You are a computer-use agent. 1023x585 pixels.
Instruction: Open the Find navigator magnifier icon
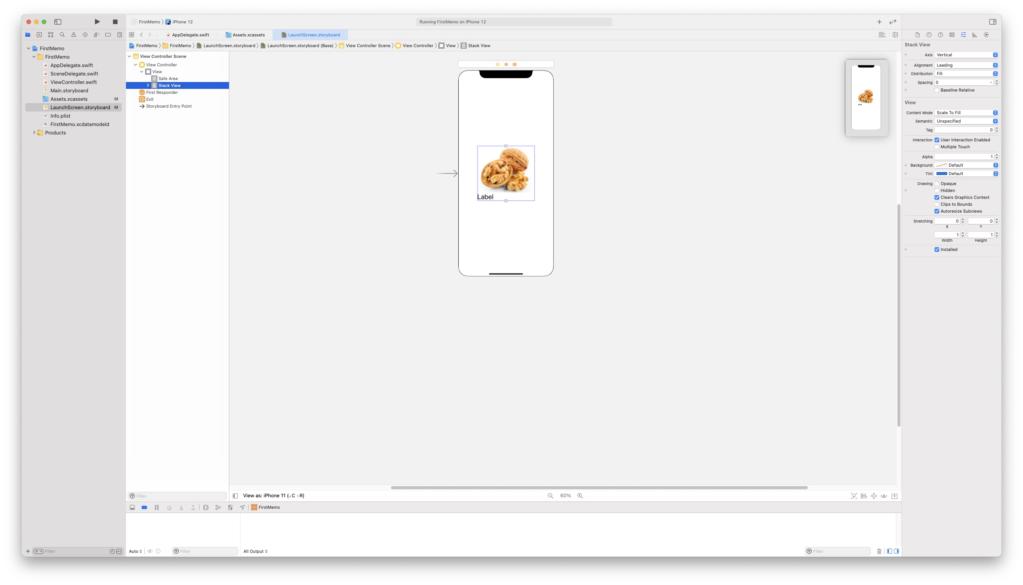(x=62, y=35)
